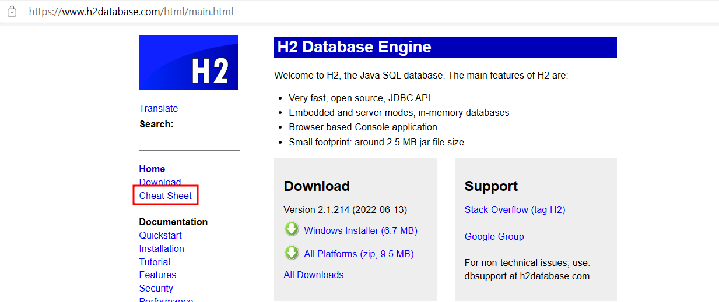719x302 pixels.
Task: Go to the Home link
Action: 152,169
